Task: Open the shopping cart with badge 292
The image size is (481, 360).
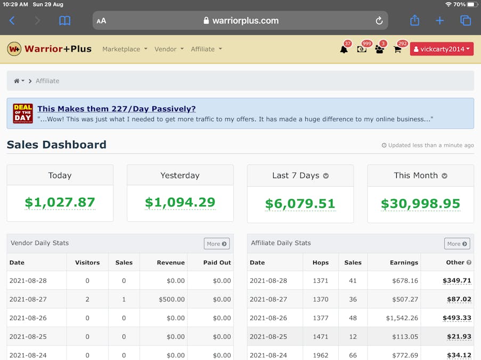Action: tap(397, 49)
